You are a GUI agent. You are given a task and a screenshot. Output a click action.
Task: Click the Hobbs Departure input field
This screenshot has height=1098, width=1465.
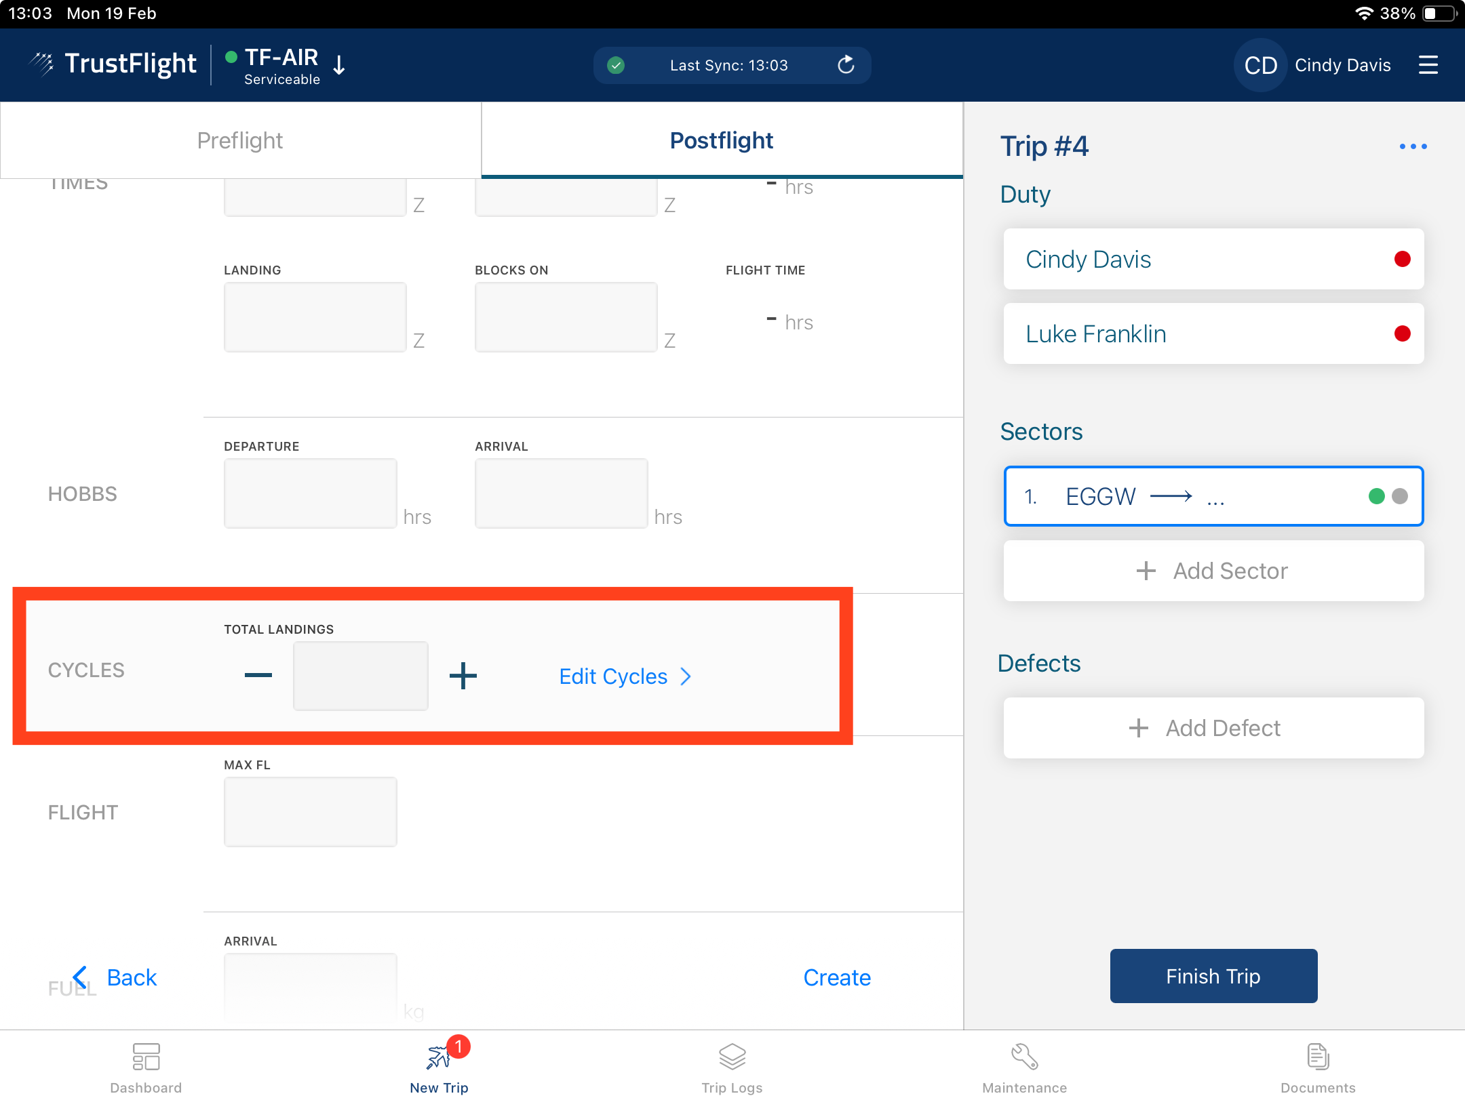[x=310, y=493]
